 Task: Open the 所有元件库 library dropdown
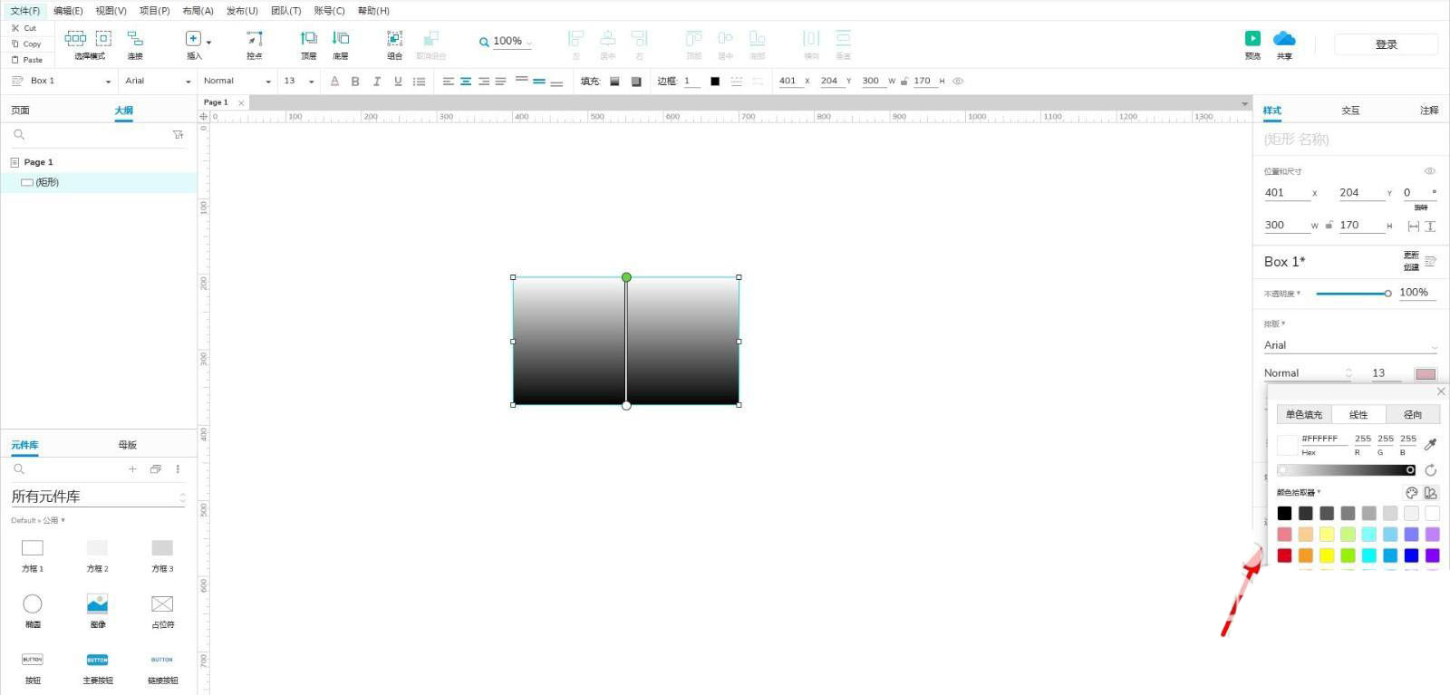click(98, 497)
